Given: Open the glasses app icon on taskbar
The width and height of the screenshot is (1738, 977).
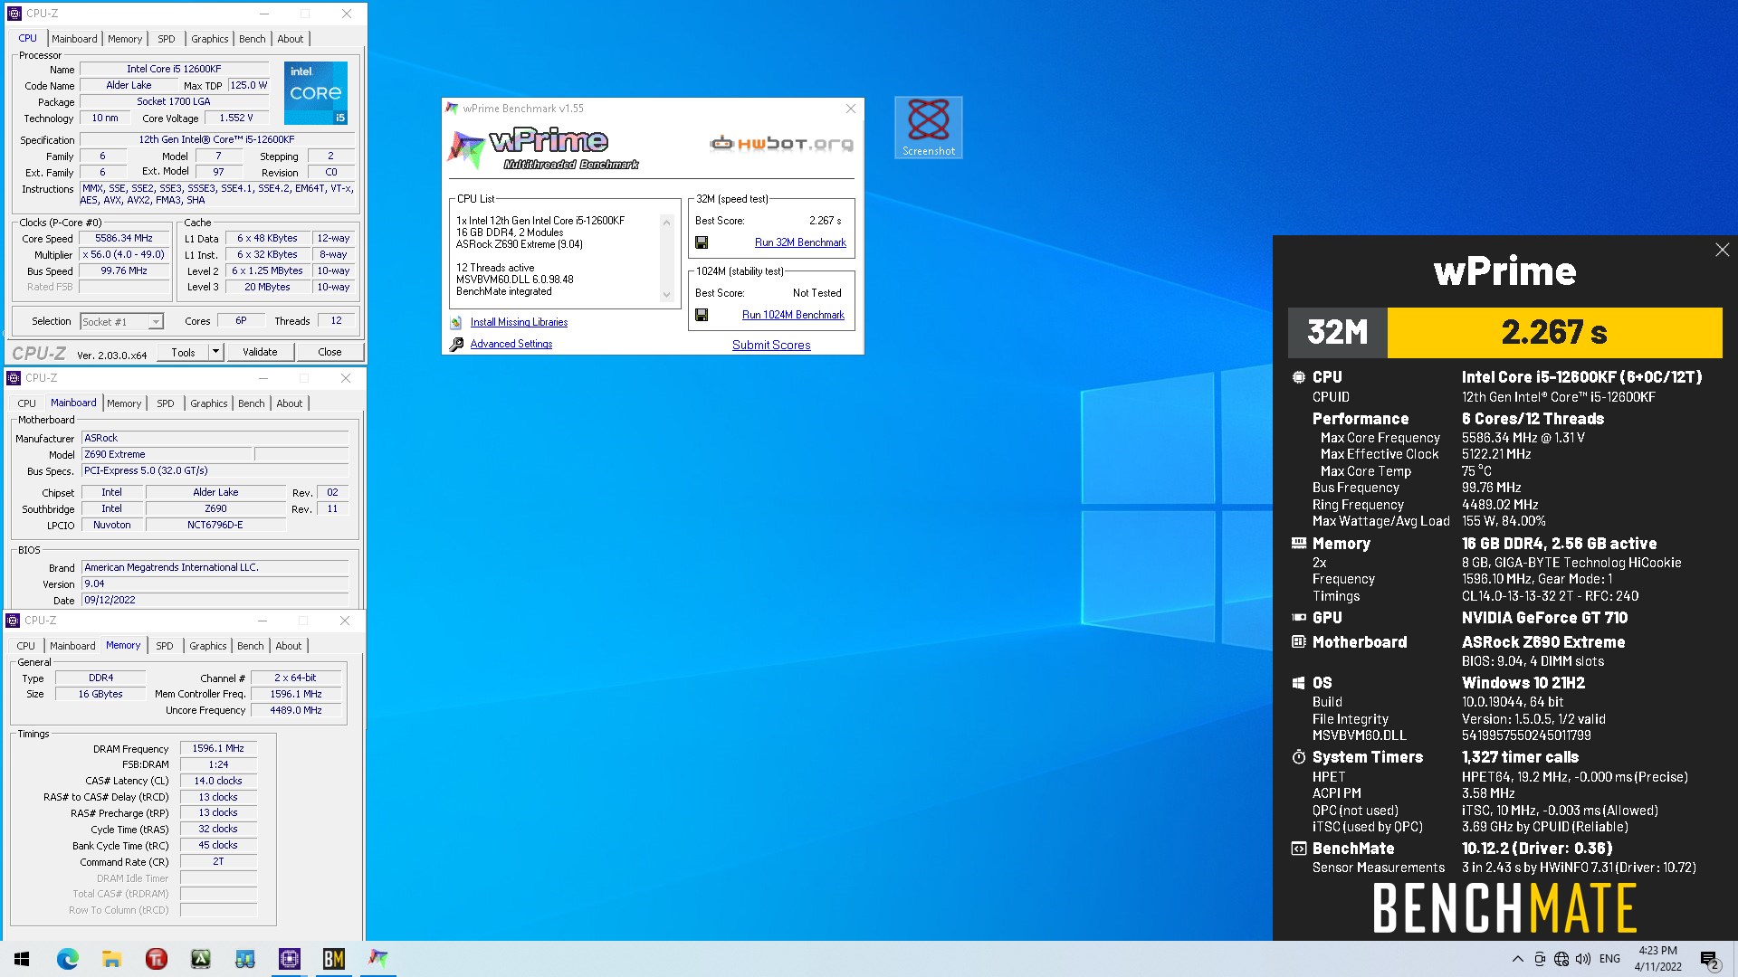Looking at the screenshot, I should (x=244, y=959).
